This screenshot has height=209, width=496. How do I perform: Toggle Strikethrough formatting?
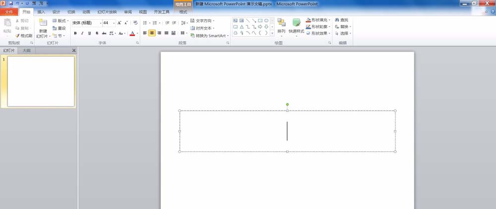coord(104,33)
